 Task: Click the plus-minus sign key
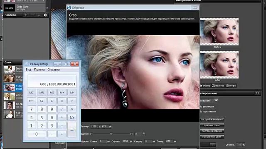[x=62, y=101]
